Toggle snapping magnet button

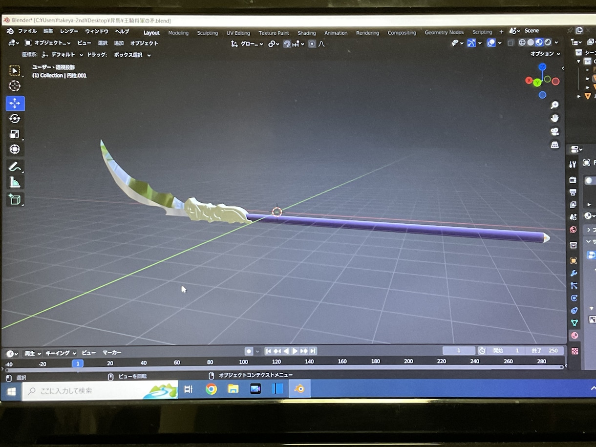click(x=287, y=44)
